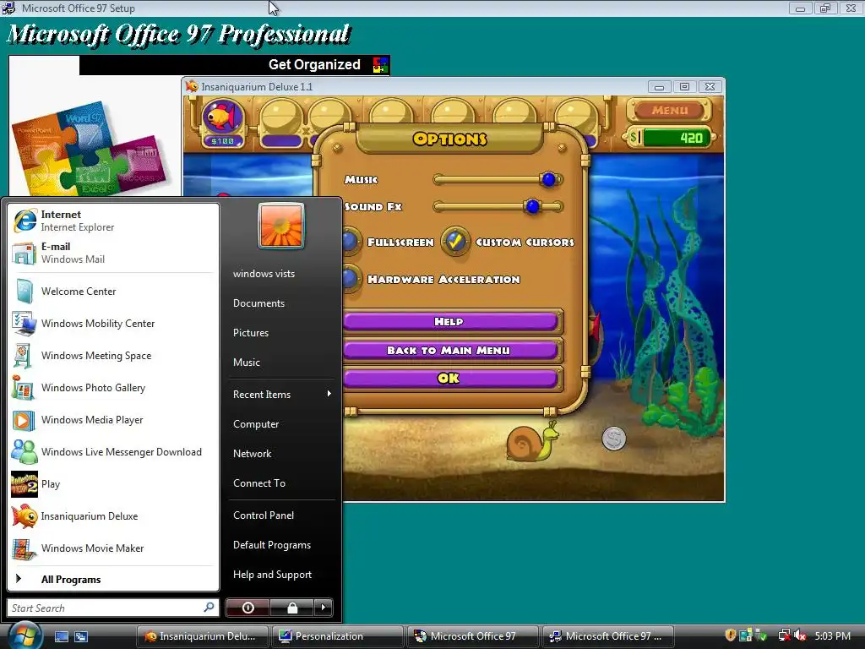Open the Welcome Center icon
The width and height of the screenshot is (865, 649).
click(x=24, y=292)
